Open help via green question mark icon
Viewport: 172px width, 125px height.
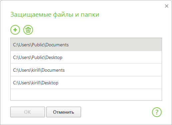pyautogui.click(x=157, y=112)
